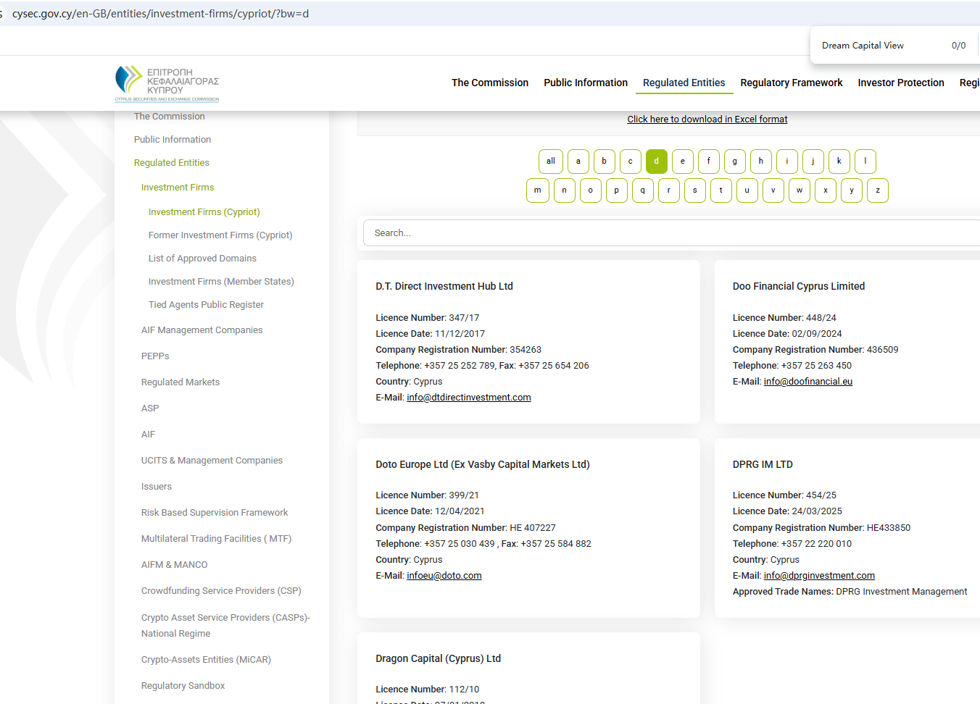The width and height of the screenshot is (980, 704).
Task: Filter entities by letter 'a'
Action: click(x=578, y=162)
